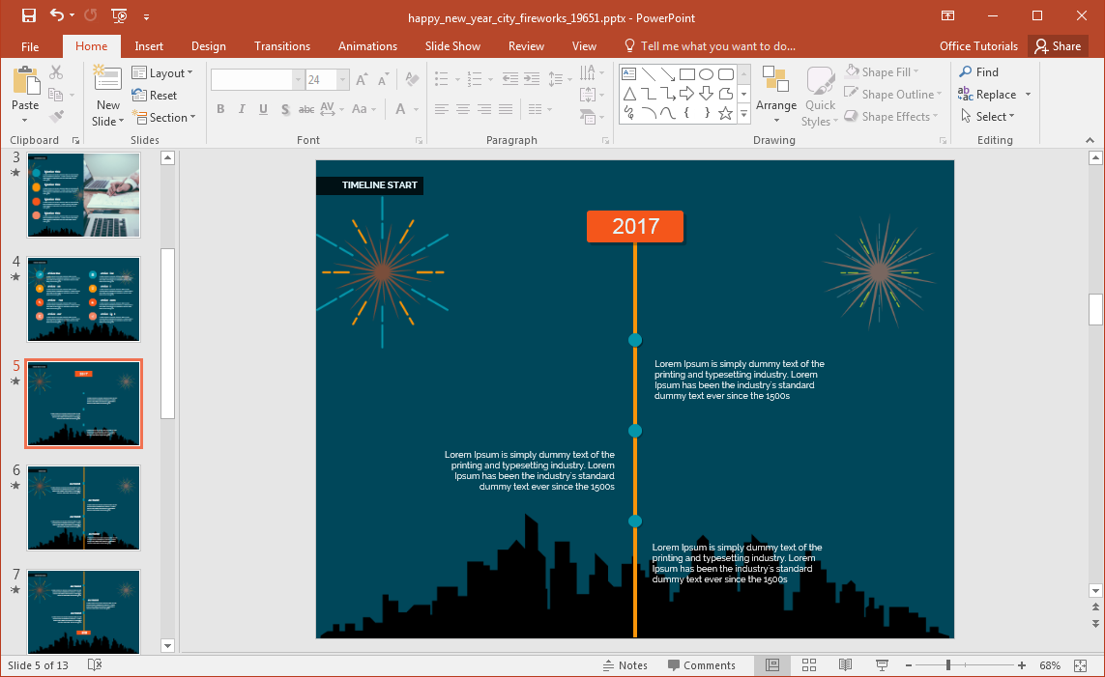Expand the shapes gallery More arrow
Screen dimensions: 1105x677
pyautogui.click(x=743, y=113)
